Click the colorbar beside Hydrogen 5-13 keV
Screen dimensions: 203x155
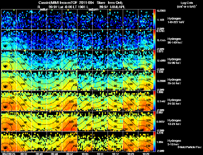154,142
